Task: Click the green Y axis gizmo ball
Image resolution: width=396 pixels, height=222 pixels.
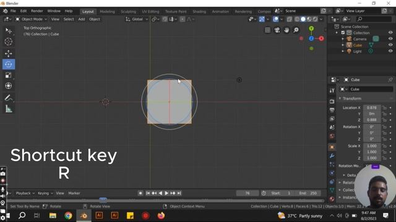Action: pyautogui.click(x=311, y=28)
